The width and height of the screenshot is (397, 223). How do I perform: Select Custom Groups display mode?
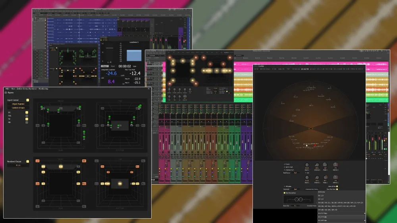tap(18, 108)
